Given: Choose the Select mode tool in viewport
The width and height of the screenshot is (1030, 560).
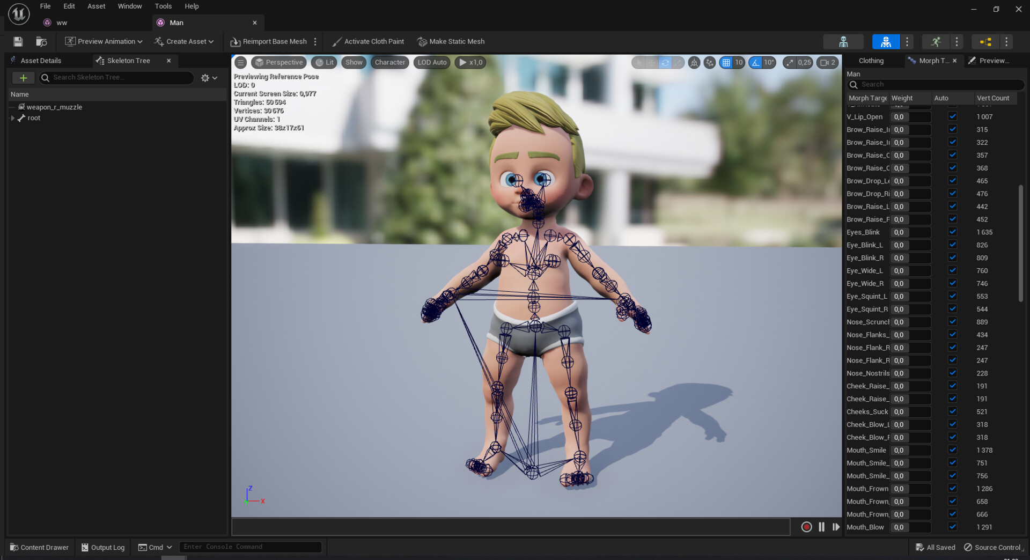Looking at the screenshot, I should pyautogui.click(x=638, y=62).
